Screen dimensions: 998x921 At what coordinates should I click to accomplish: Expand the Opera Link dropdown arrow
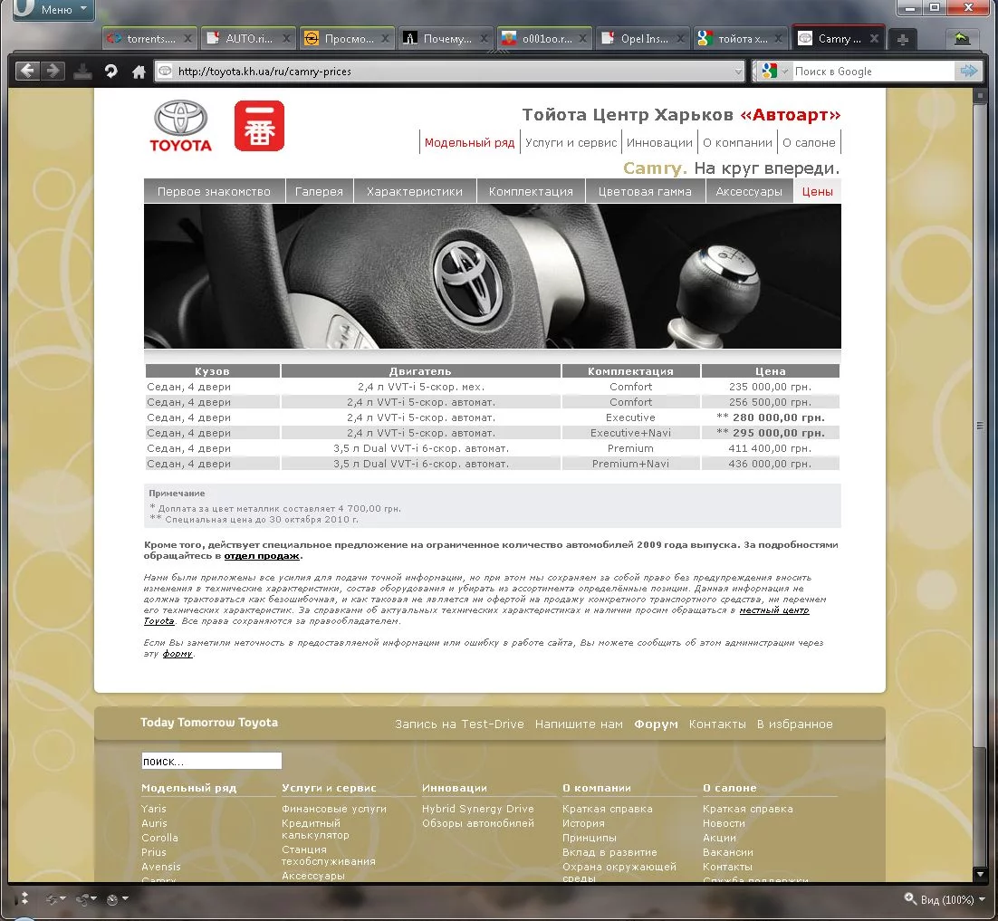[x=62, y=898]
